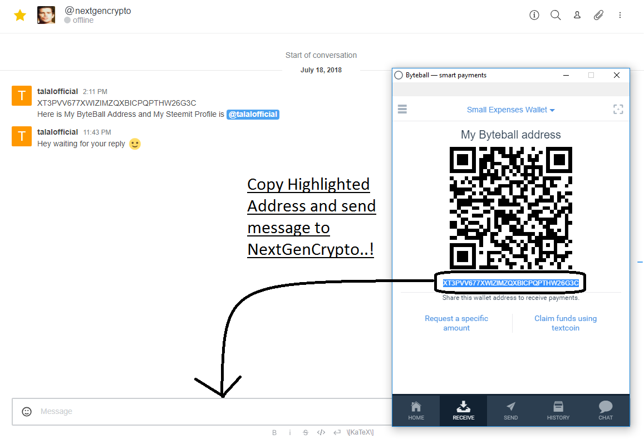Expand the Byteball hamburger sidebar menu
Image resolution: width=644 pixels, height=439 pixels.
(x=402, y=109)
